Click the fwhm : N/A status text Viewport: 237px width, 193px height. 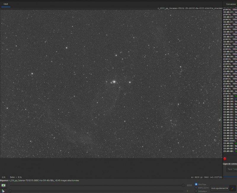tap(16, 177)
